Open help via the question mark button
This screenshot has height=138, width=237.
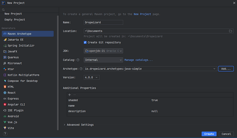click(x=5, y=134)
